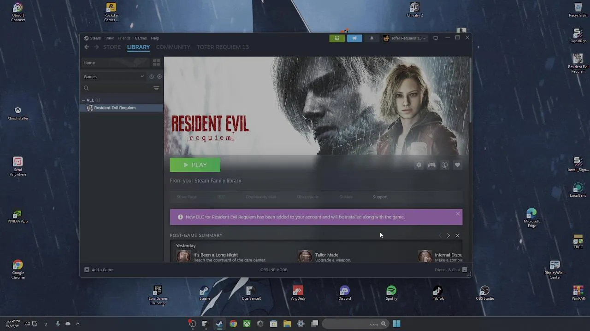Click the taskbar search box
Image resolution: width=590 pixels, height=331 pixels.
[x=355, y=324]
